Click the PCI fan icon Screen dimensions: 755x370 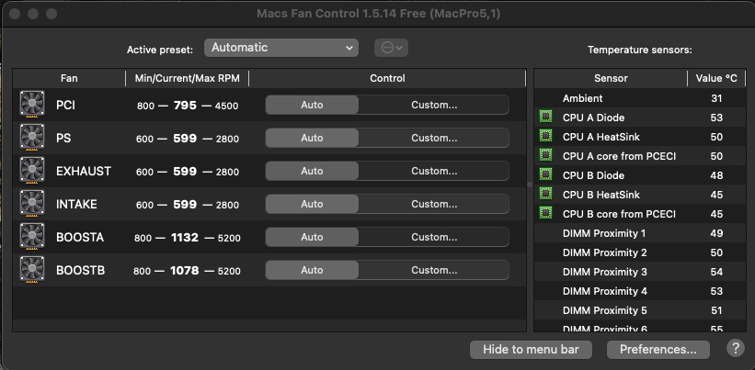coord(32,105)
